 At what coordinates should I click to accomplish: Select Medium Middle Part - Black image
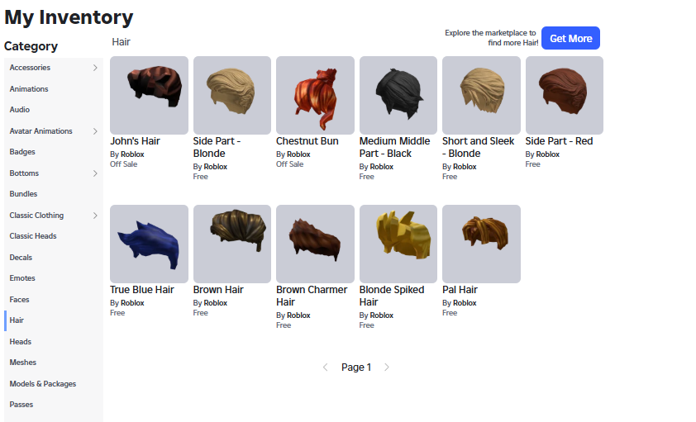tap(398, 95)
